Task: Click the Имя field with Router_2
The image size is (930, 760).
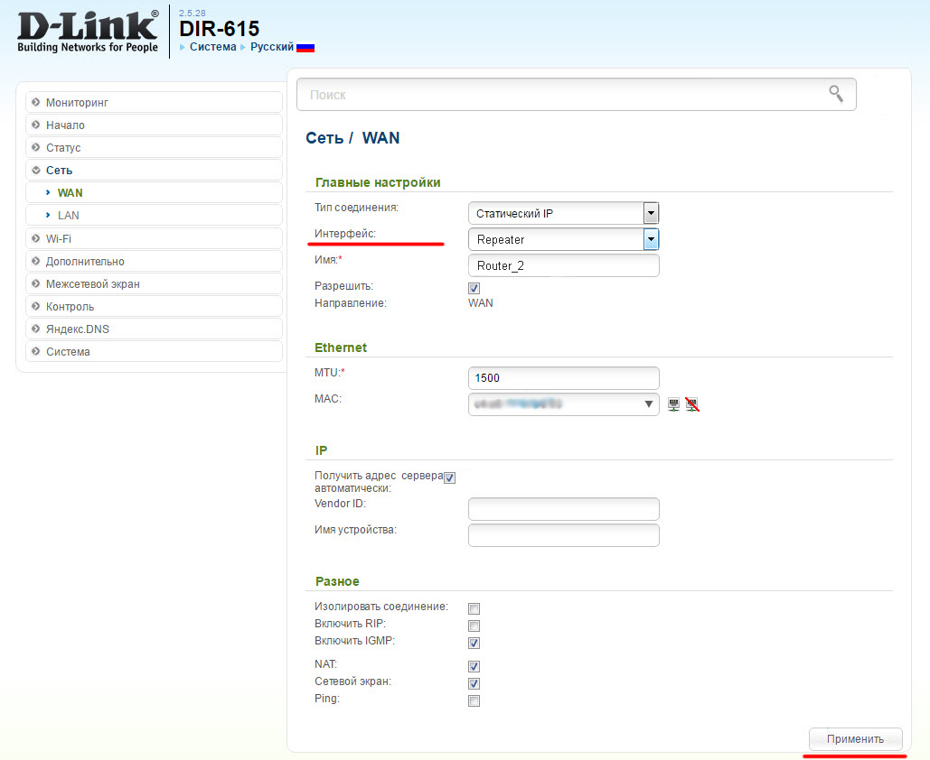Action: coord(563,265)
